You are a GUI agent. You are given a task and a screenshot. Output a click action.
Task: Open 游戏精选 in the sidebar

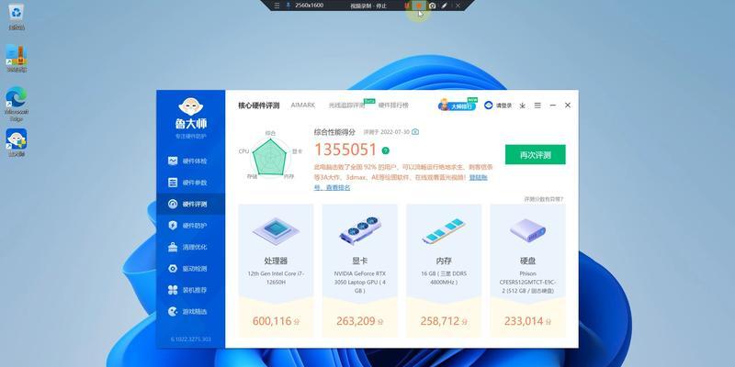pyautogui.click(x=190, y=312)
